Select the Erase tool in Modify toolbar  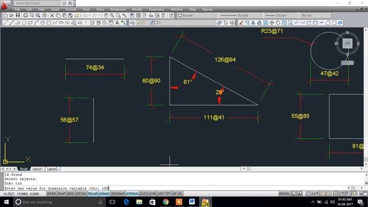coord(241,23)
